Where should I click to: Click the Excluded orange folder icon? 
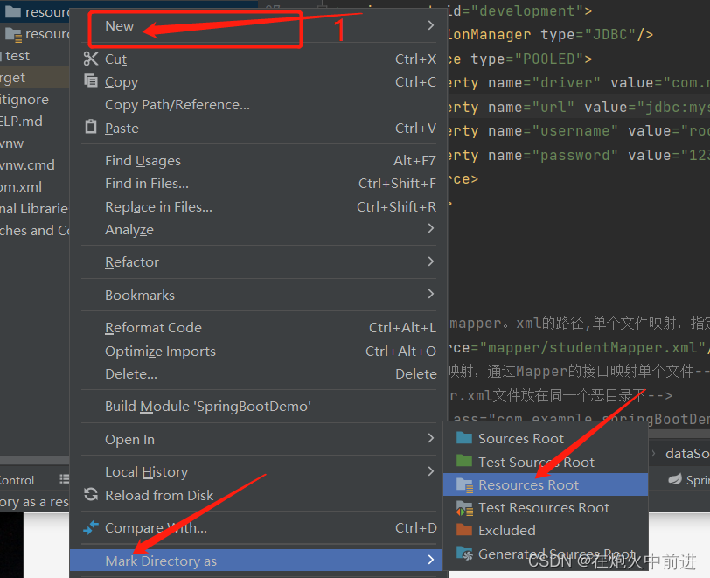coord(464,530)
